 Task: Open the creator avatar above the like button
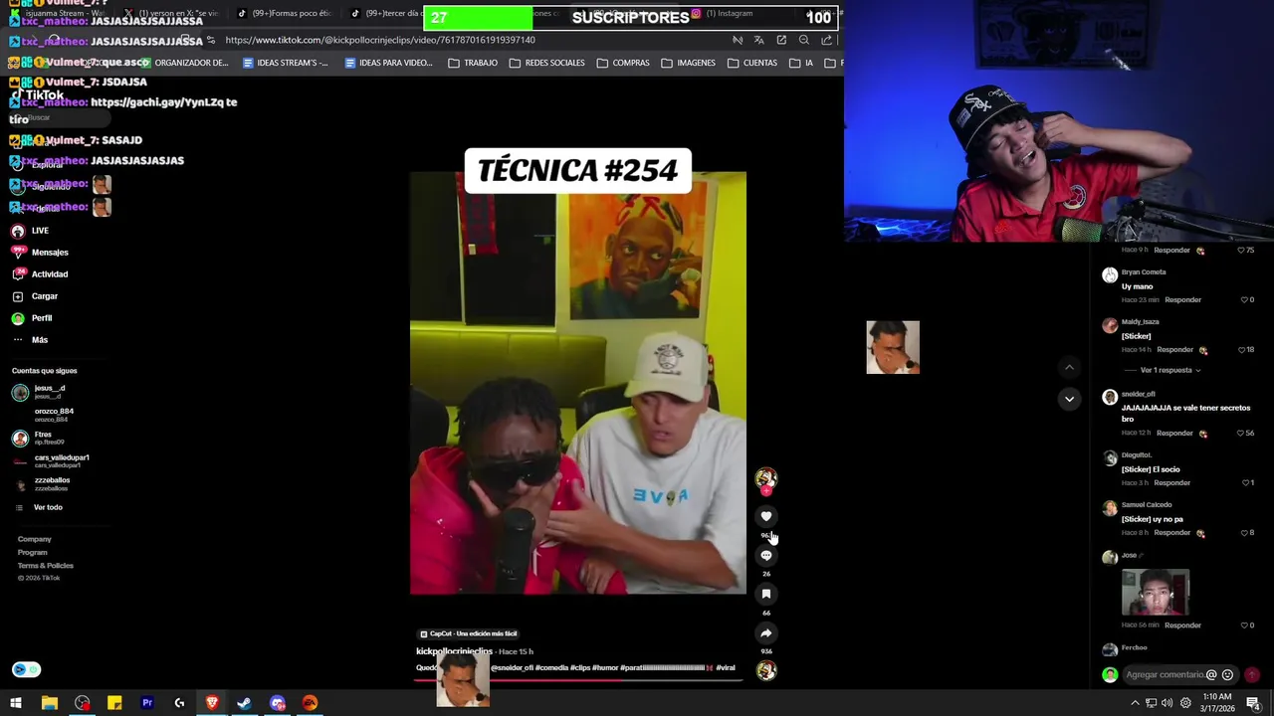[765, 478]
